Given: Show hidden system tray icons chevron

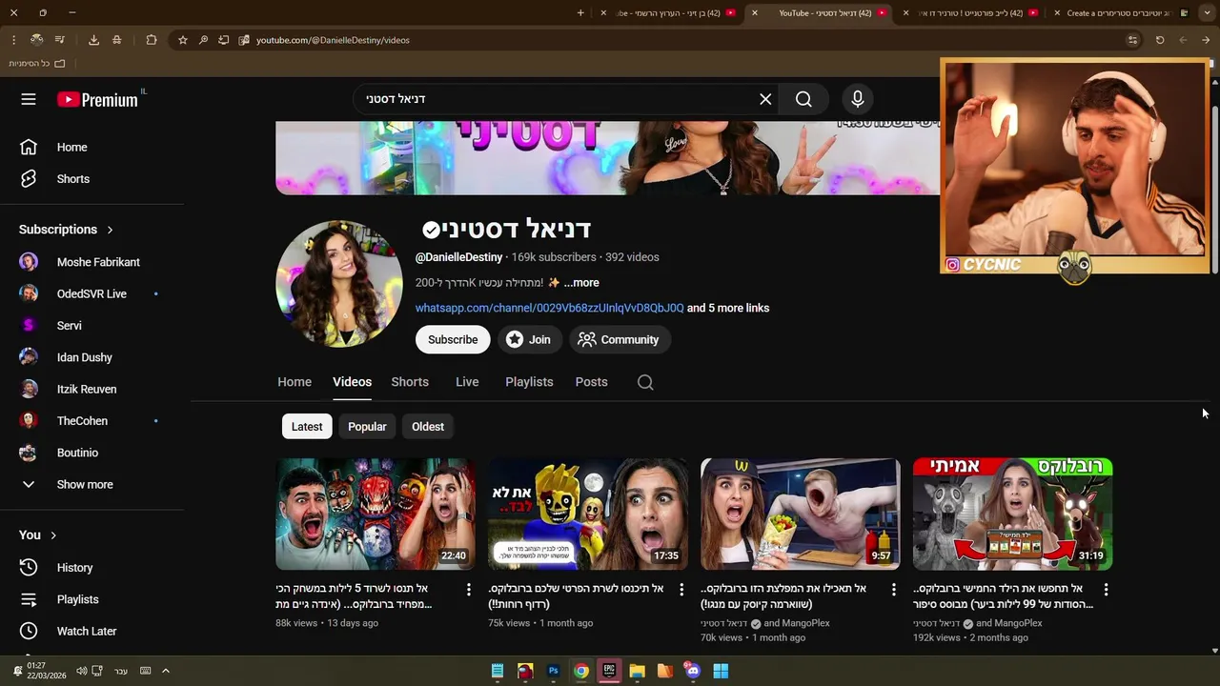Looking at the screenshot, I should (165, 671).
